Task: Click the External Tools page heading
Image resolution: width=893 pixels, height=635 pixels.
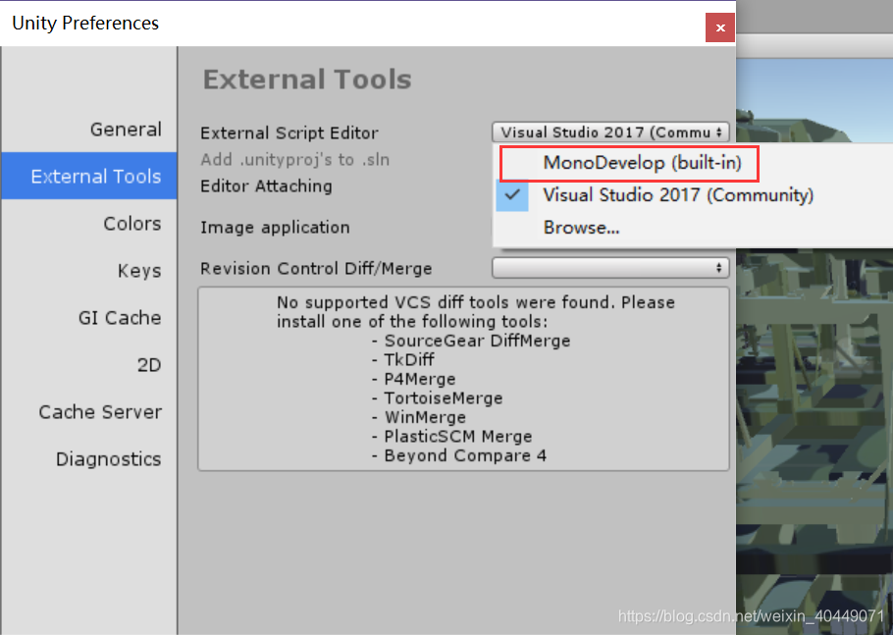Action: click(x=307, y=79)
